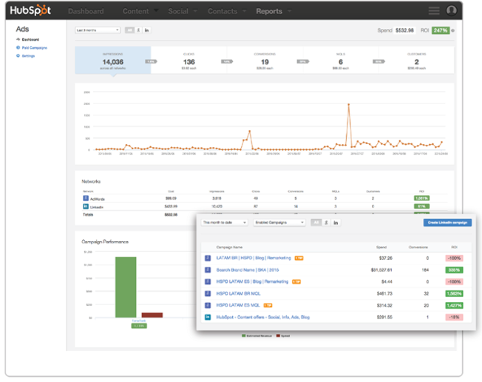Select the MQLs metric tab
Screen dimensions: 482x382
tap(341, 60)
